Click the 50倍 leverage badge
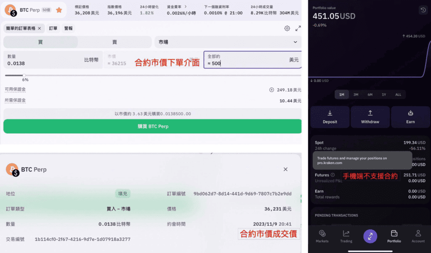This screenshot has width=431, height=253. click(x=46, y=10)
